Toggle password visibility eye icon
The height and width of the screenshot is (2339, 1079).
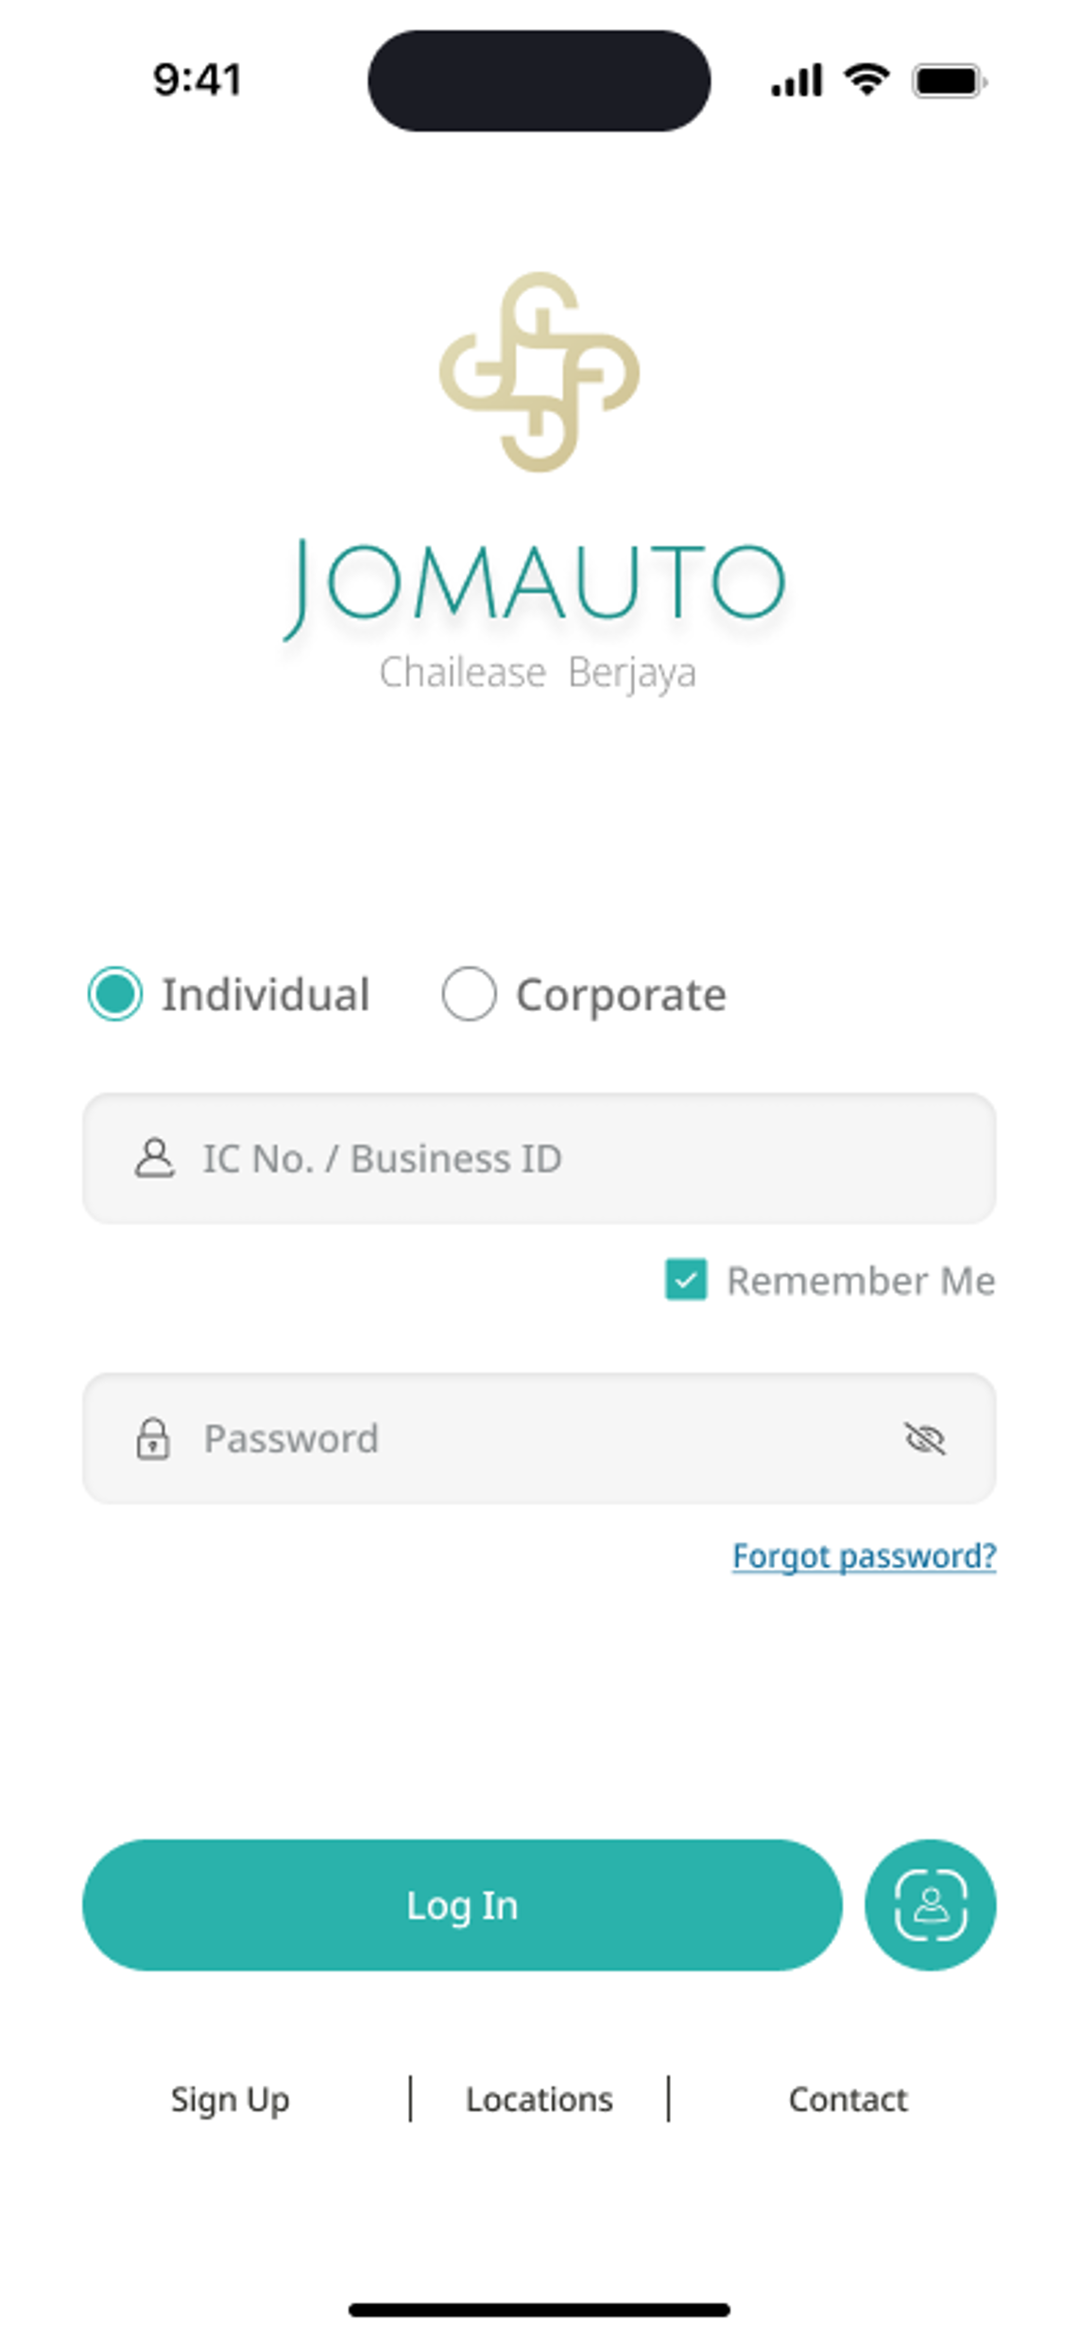924,1438
